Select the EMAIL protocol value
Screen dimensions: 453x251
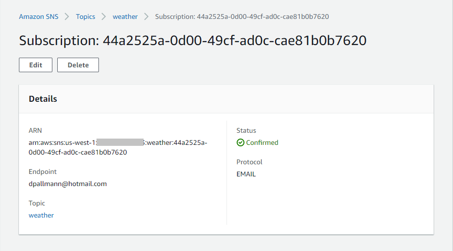coord(246,174)
